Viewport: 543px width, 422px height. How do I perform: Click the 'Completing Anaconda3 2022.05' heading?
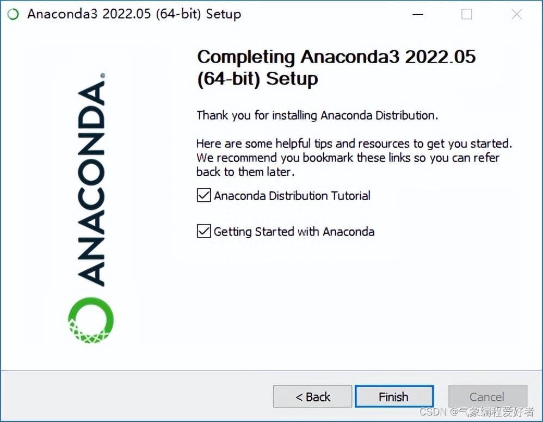pyautogui.click(x=336, y=57)
